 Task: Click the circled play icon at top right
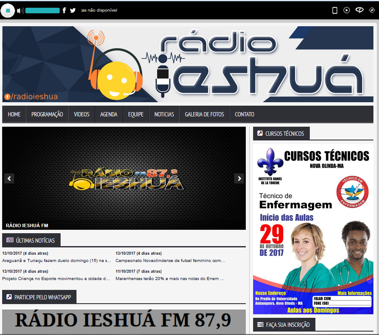point(347,10)
